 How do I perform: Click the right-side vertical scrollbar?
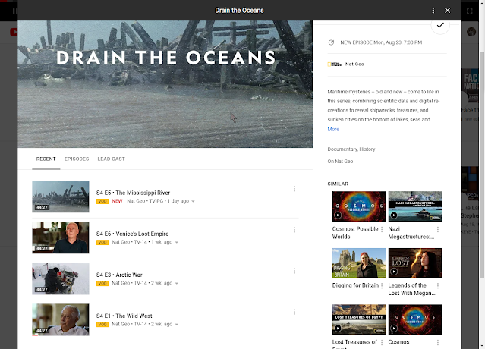pos(482,164)
